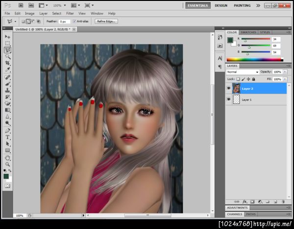Select the Type tool
The height and width of the screenshot is (229, 294).
point(7,137)
